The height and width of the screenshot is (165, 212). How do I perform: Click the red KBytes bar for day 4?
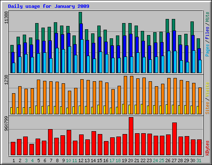click(x=31, y=150)
